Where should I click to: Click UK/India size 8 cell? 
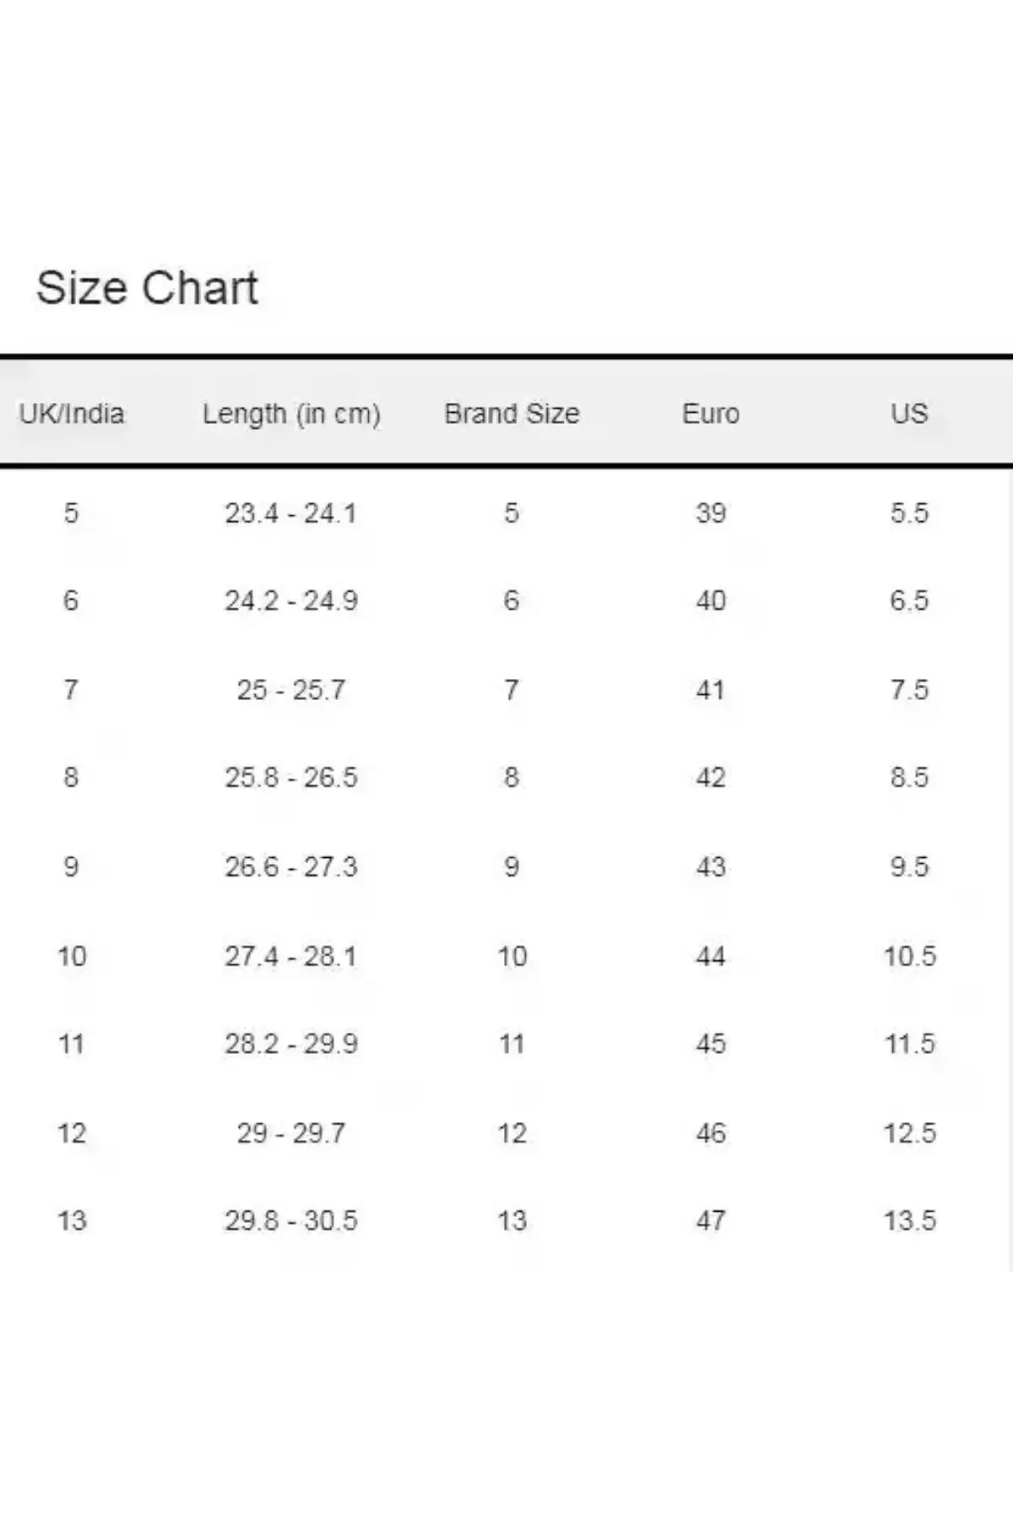[71, 777]
